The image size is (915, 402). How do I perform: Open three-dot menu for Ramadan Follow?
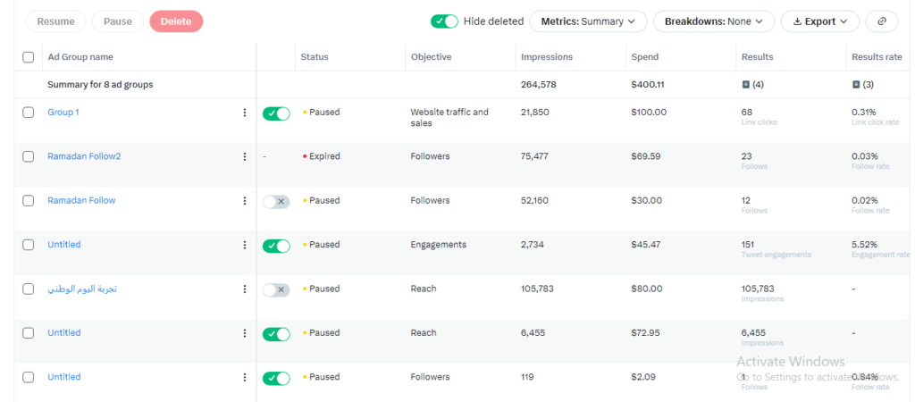point(245,201)
